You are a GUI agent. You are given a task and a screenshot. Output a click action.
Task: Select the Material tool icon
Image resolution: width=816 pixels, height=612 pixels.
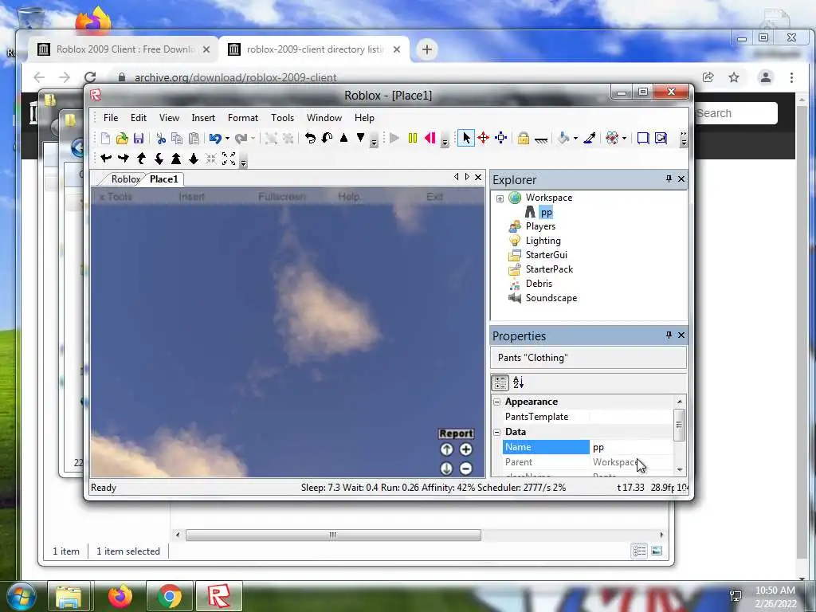[612, 138]
